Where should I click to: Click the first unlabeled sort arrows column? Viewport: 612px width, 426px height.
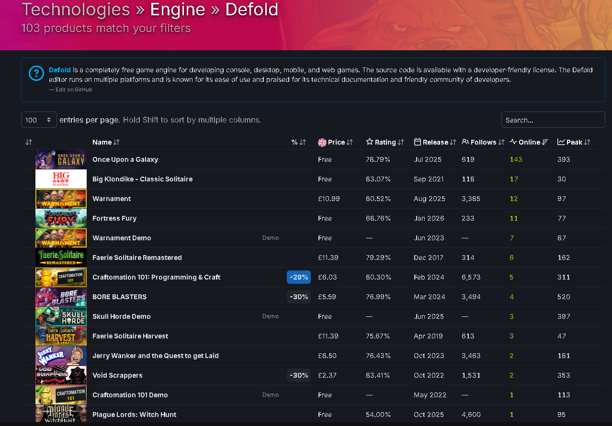tap(29, 142)
